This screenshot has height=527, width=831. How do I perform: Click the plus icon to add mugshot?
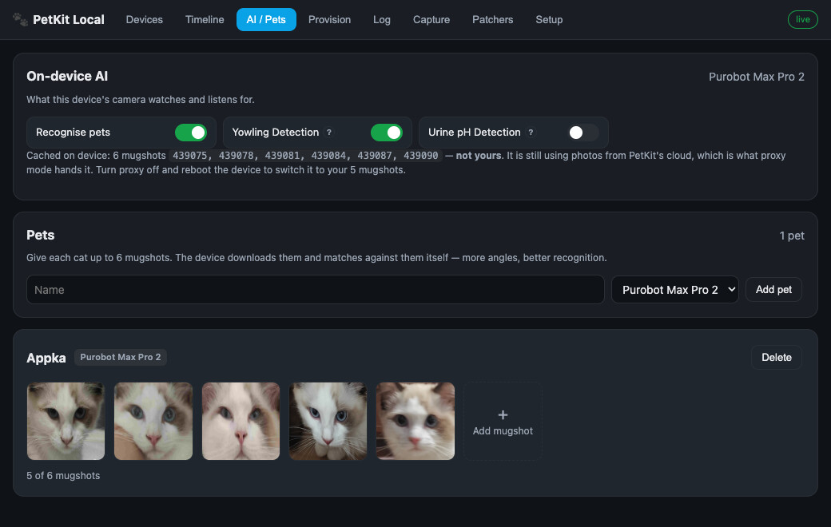[x=503, y=414]
